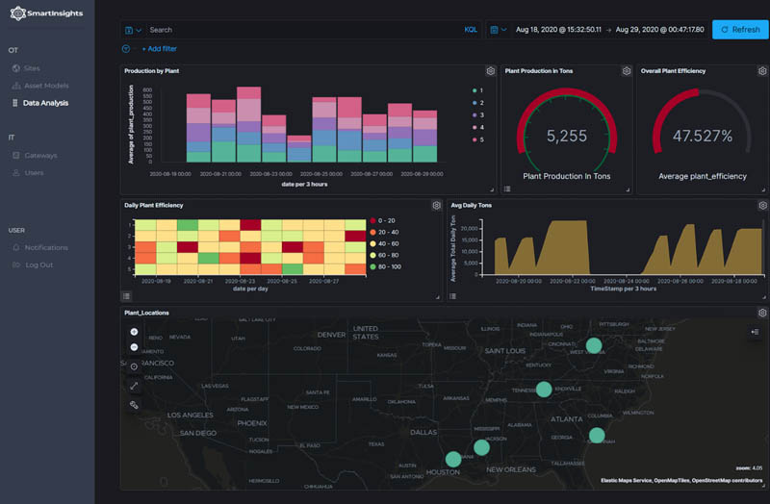Toggle legend list in Daily Plant Efficiency
The height and width of the screenshot is (504, 770).
point(126,296)
